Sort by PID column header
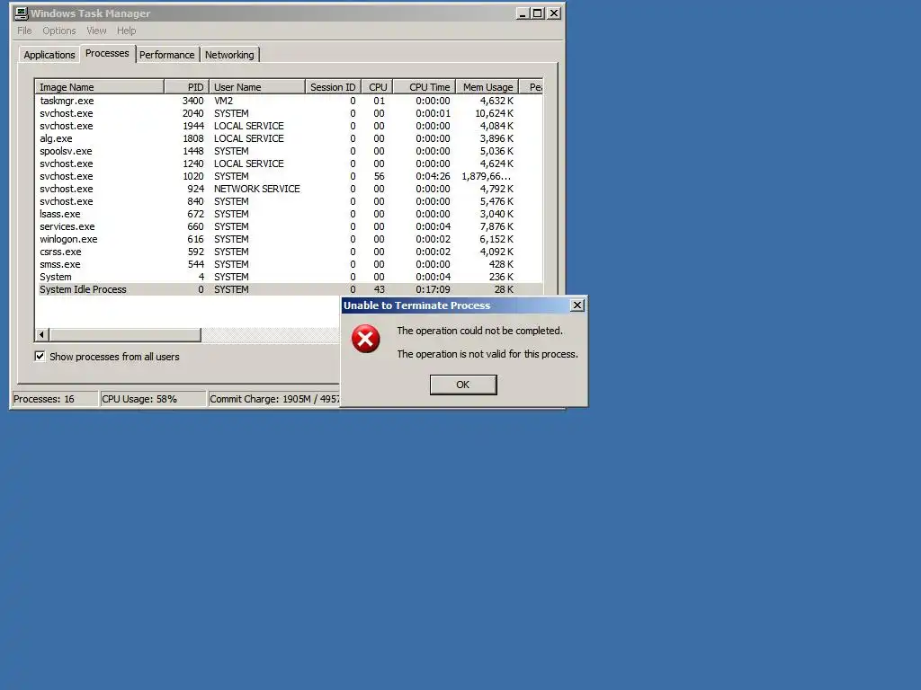Screen dimensions: 921x690 click(186, 87)
